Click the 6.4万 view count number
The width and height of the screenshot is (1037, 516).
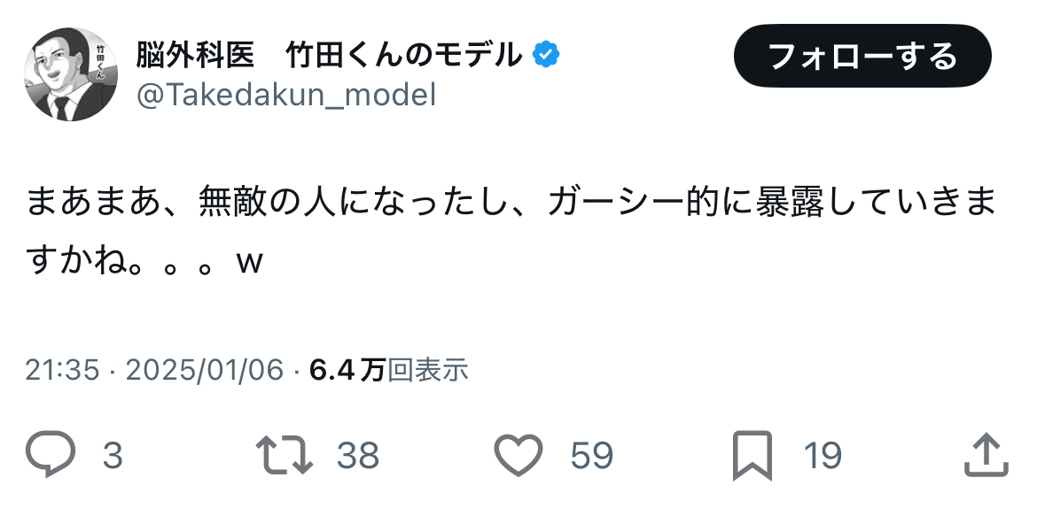pyautogui.click(x=347, y=370)
